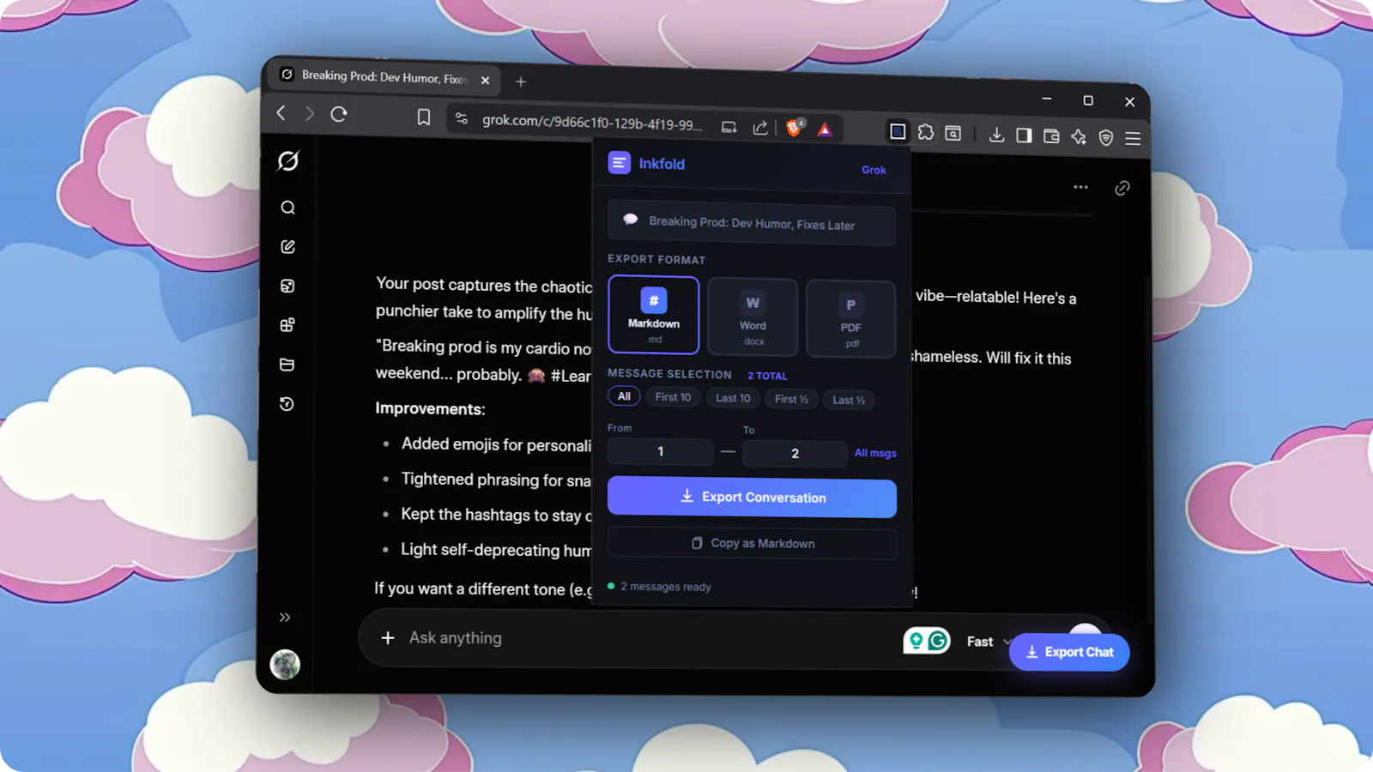Image resolution: width=1373 pixels, height=772 pixels.
Task: Select the All message filter
Action: [624, 396]
